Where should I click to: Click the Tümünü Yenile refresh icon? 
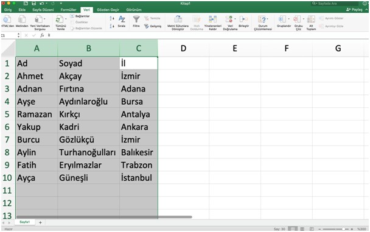click(x=59, y=19)
